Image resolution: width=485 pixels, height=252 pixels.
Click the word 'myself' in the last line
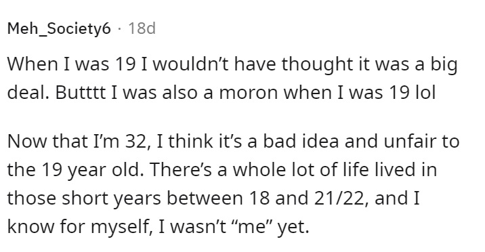point(121,228)
